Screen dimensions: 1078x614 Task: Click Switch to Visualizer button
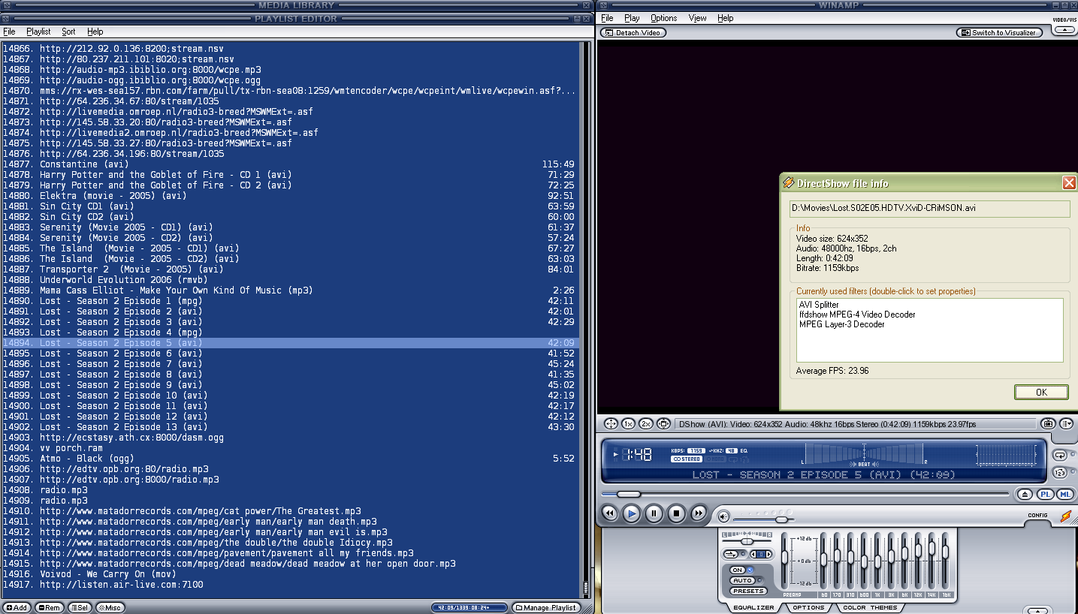(999, 32)
